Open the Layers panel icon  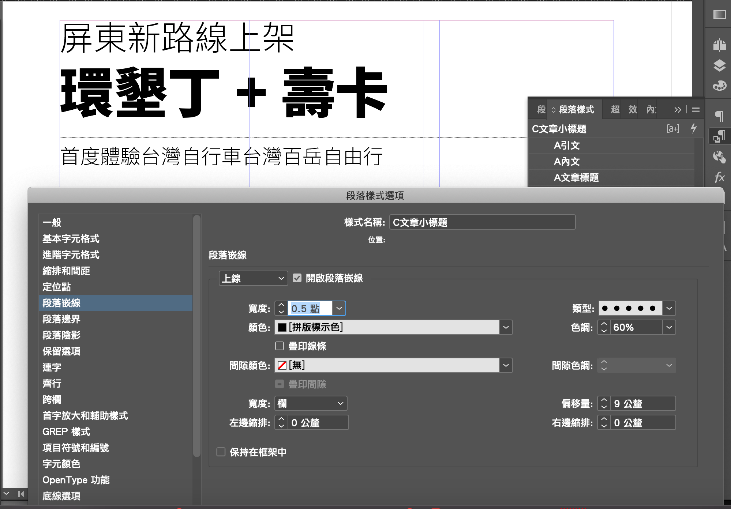tap(719, 65)
